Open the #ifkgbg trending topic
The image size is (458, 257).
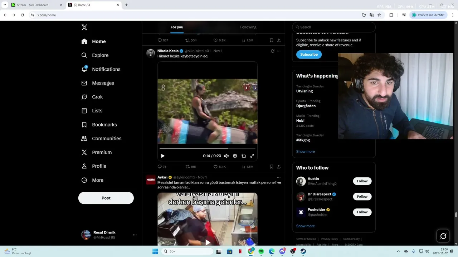click(303, 140)
